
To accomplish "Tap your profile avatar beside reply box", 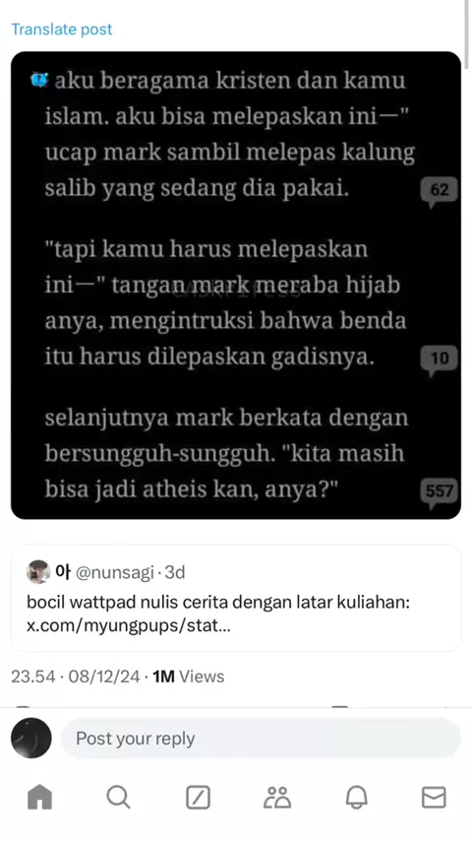I will coord(31,738).
